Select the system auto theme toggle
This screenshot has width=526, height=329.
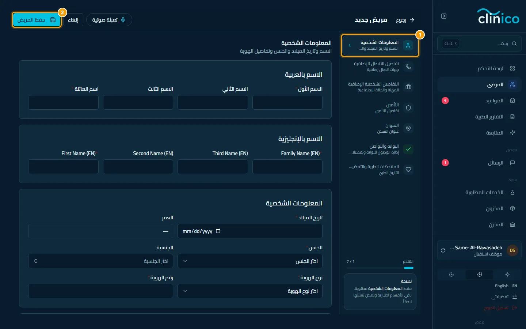click(480, 275)
